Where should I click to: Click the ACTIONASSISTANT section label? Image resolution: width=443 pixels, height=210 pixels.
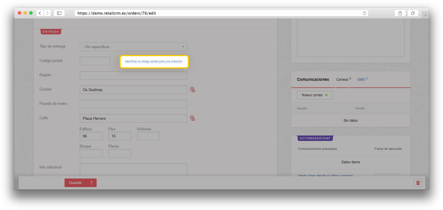[315, 138]
